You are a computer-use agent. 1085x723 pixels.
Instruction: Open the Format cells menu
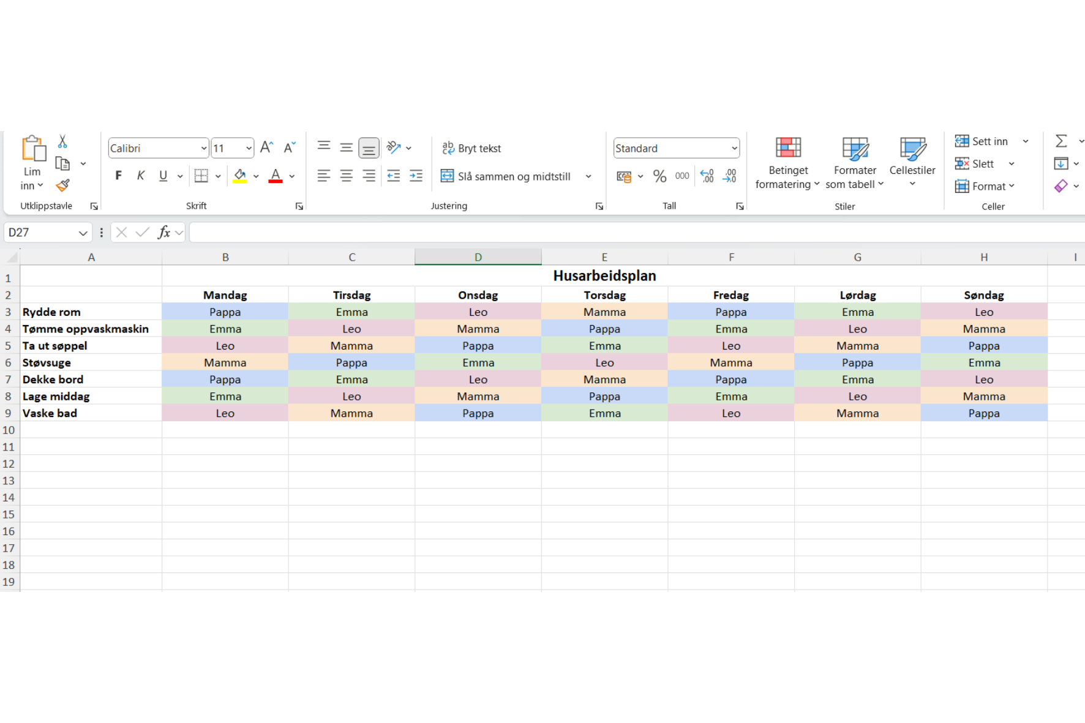point(985,186)
